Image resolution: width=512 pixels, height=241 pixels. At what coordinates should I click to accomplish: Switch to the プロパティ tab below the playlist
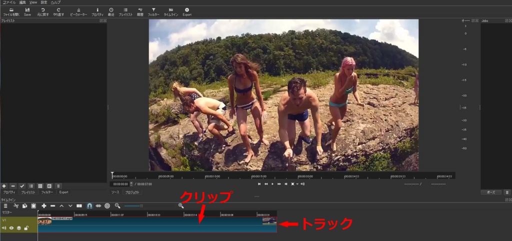[x=9, y=192]
